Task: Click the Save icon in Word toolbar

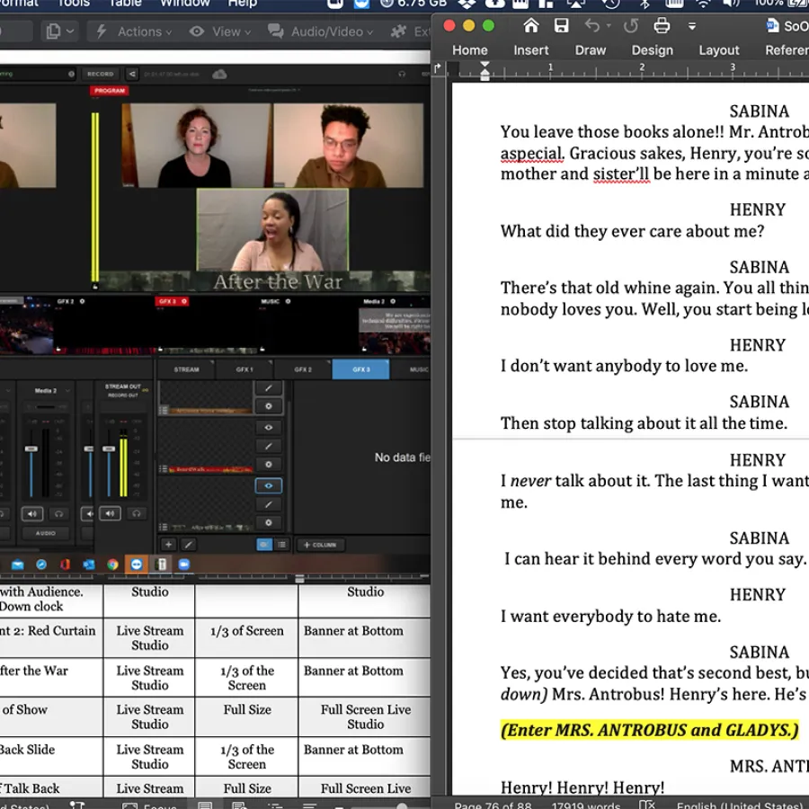Action: [562, 25]
